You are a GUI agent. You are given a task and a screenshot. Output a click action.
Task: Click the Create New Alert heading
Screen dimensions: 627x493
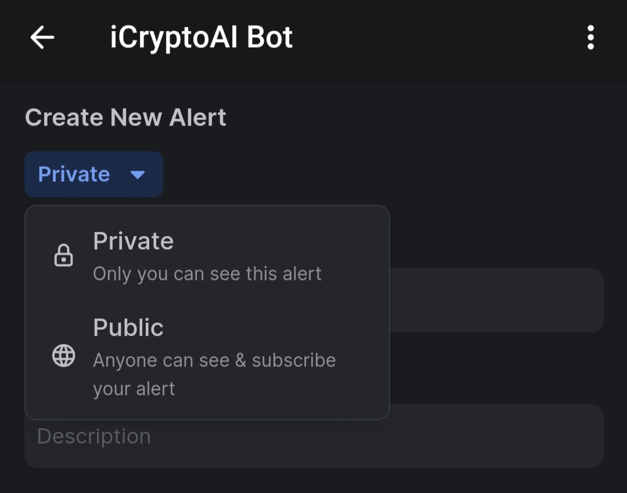point(125,117)
